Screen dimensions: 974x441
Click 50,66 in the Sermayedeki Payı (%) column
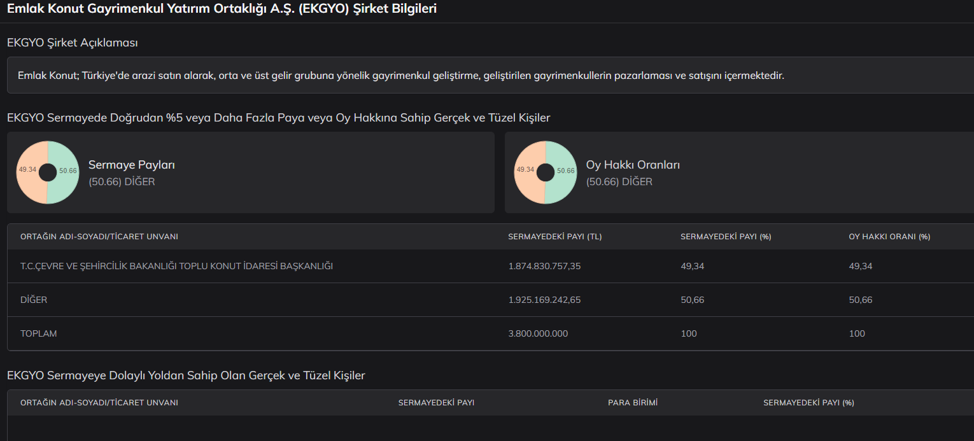pyautogui.click(x=692, y=300)
